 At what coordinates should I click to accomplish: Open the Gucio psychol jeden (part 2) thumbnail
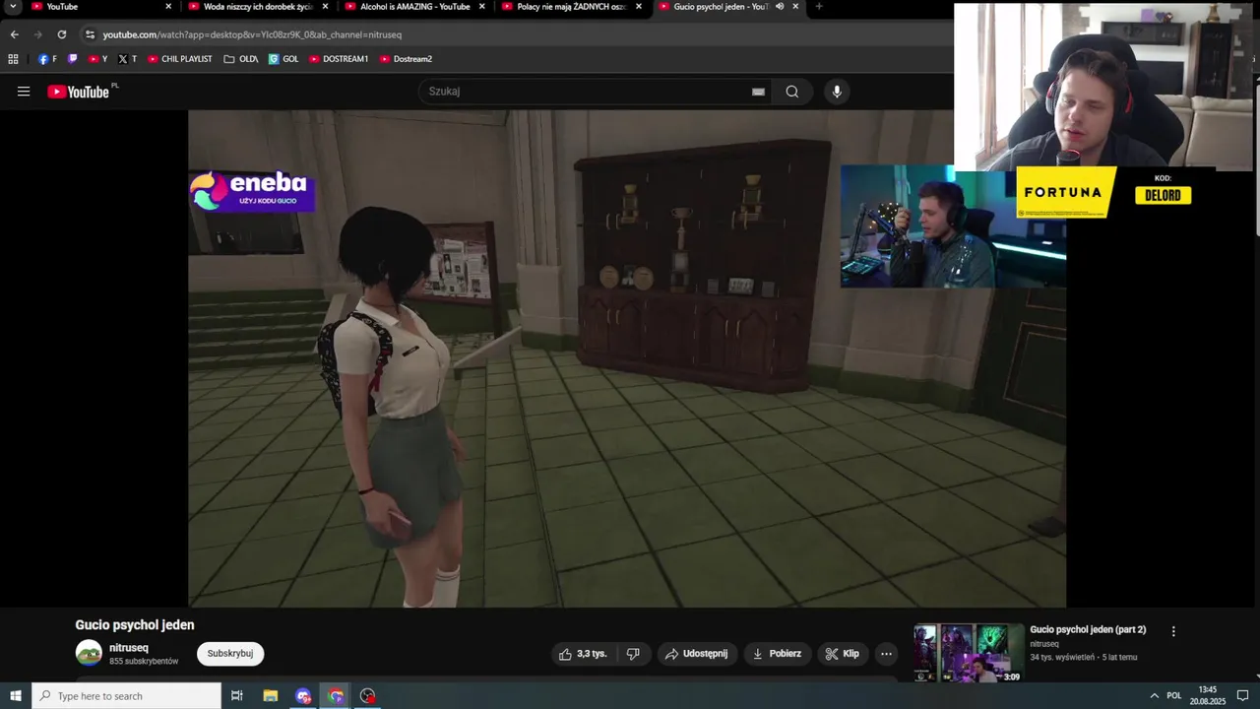970,654
